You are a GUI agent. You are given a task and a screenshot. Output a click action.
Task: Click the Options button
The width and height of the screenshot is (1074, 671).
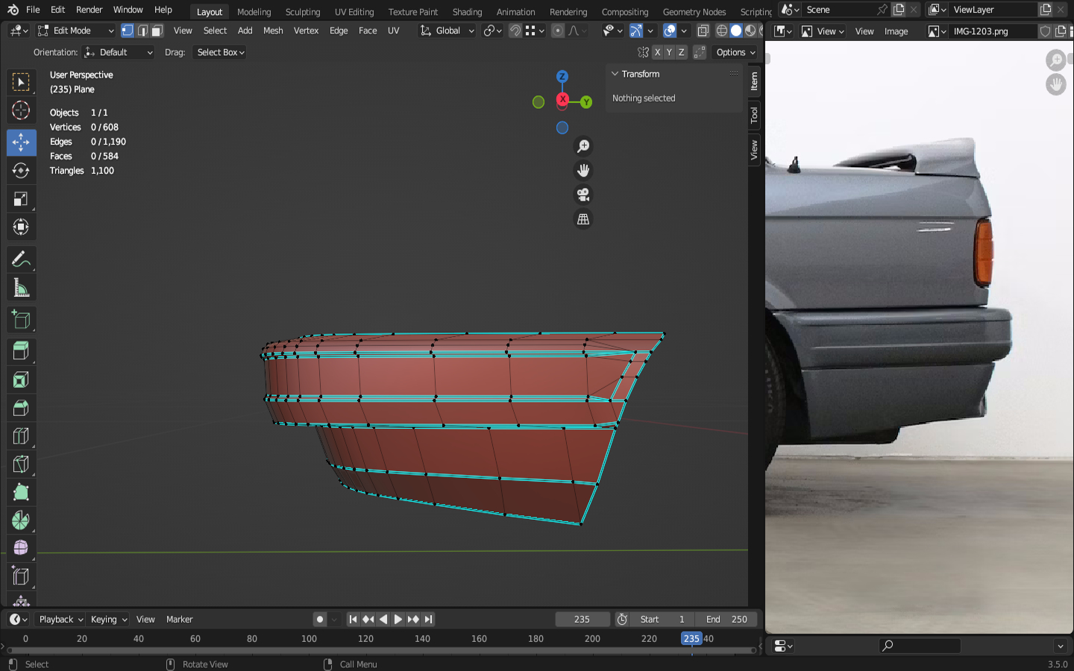point(735,52)
